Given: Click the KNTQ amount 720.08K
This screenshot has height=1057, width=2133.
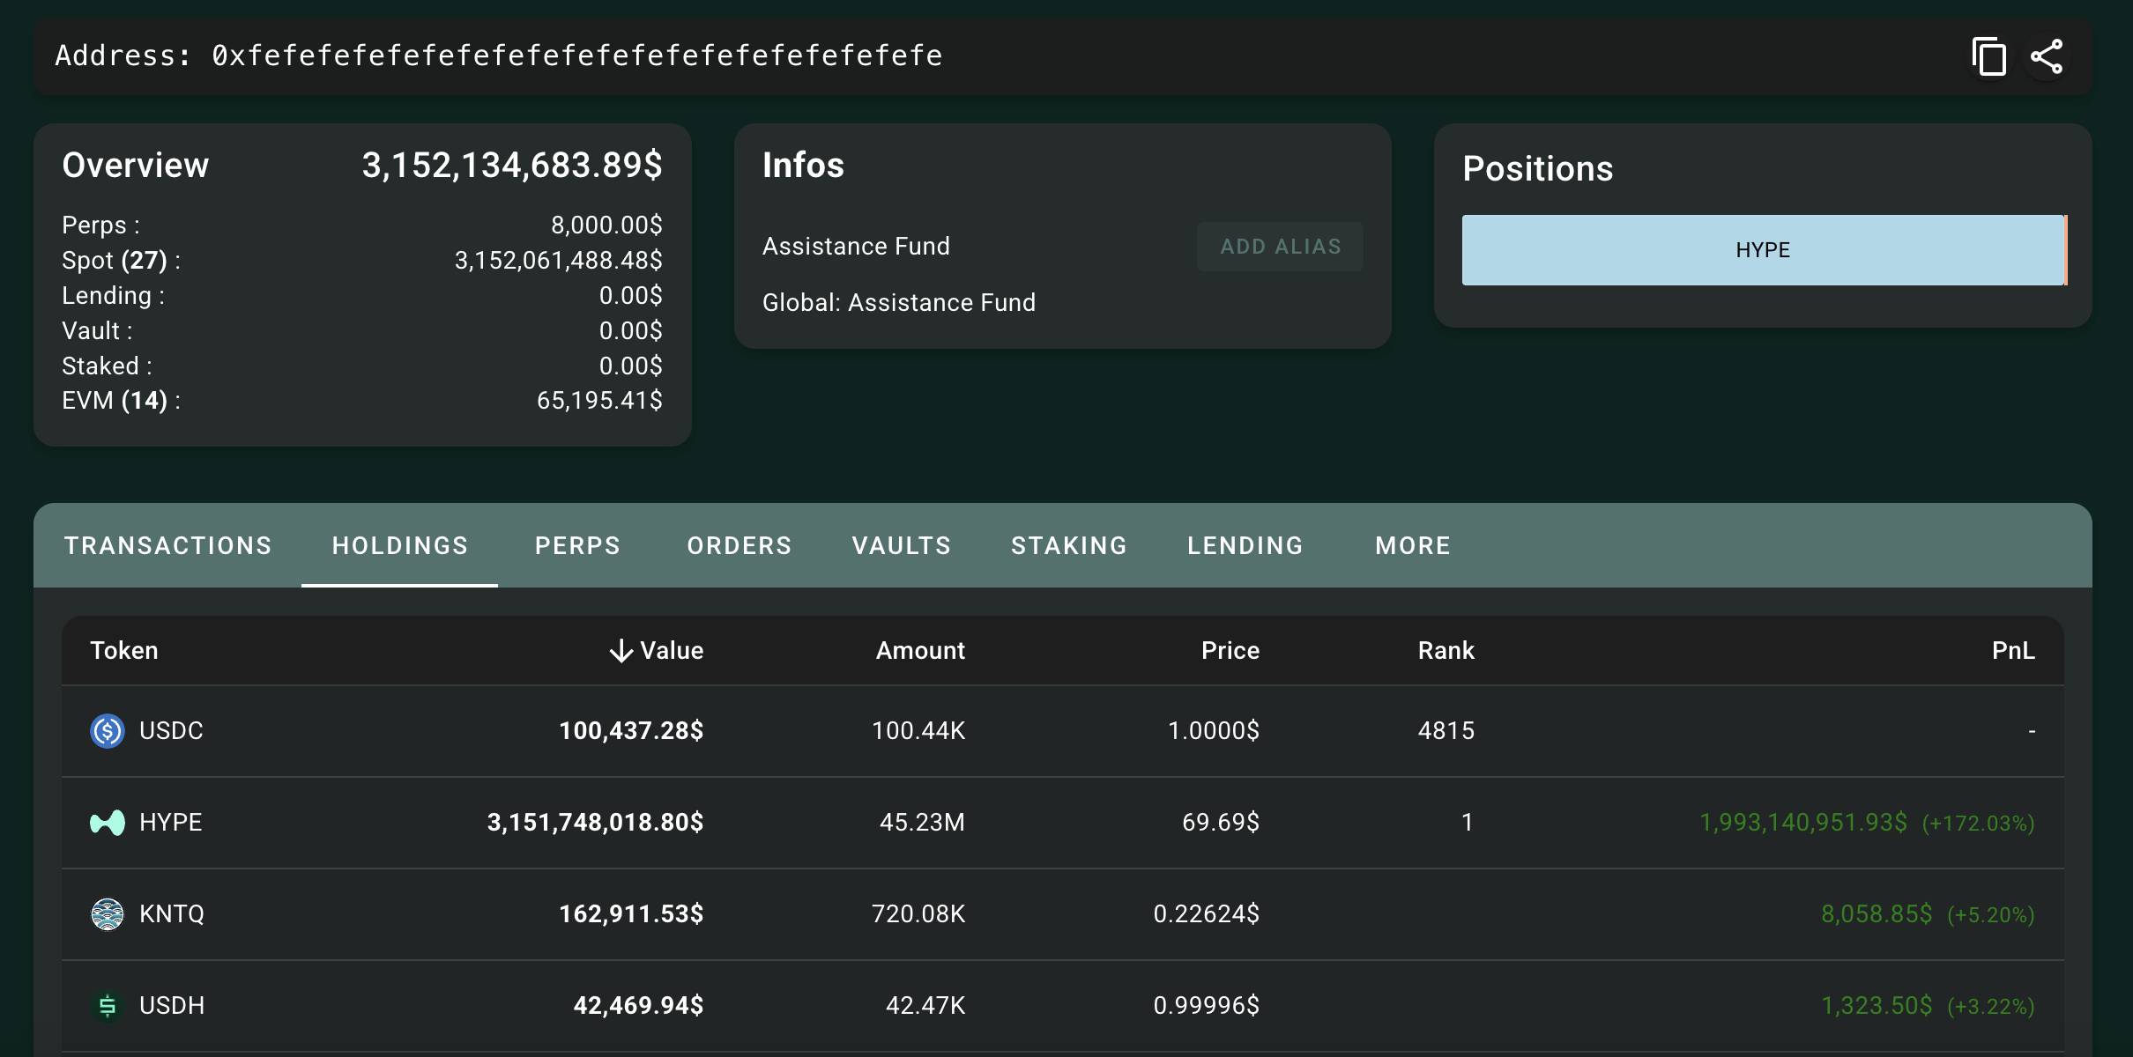Looking at the screenshot, I should click(x=918, y=914).
